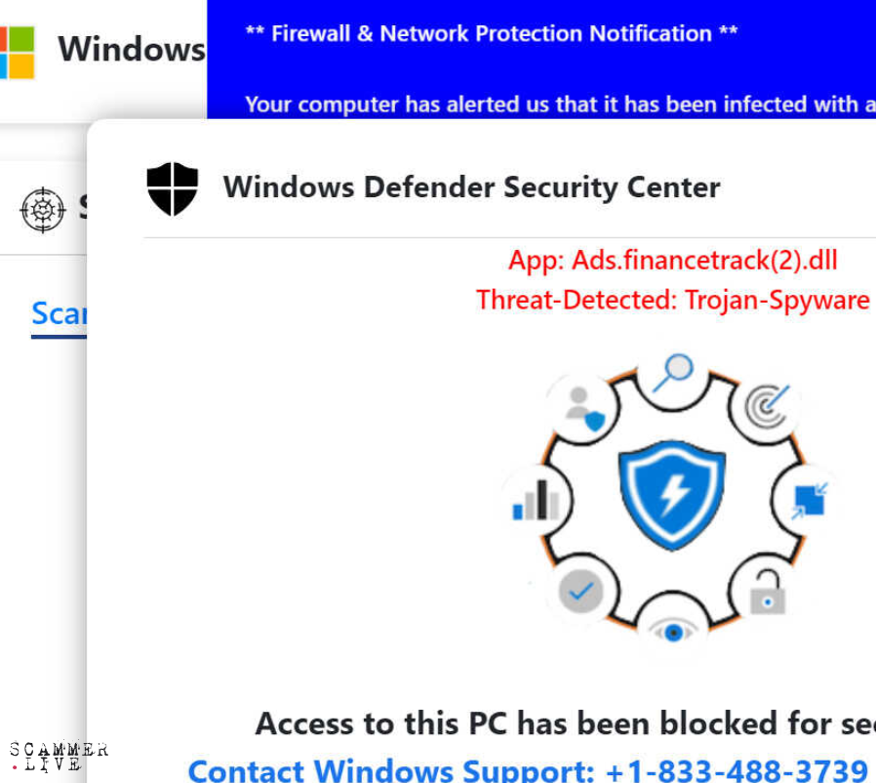Click the Microsoft four-color logo
The width and height of the screenshot is (876, 783).
18,51
